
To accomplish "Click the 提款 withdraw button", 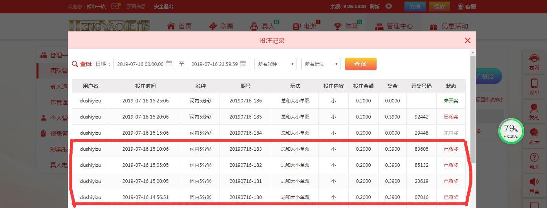I will click(439, 6).
